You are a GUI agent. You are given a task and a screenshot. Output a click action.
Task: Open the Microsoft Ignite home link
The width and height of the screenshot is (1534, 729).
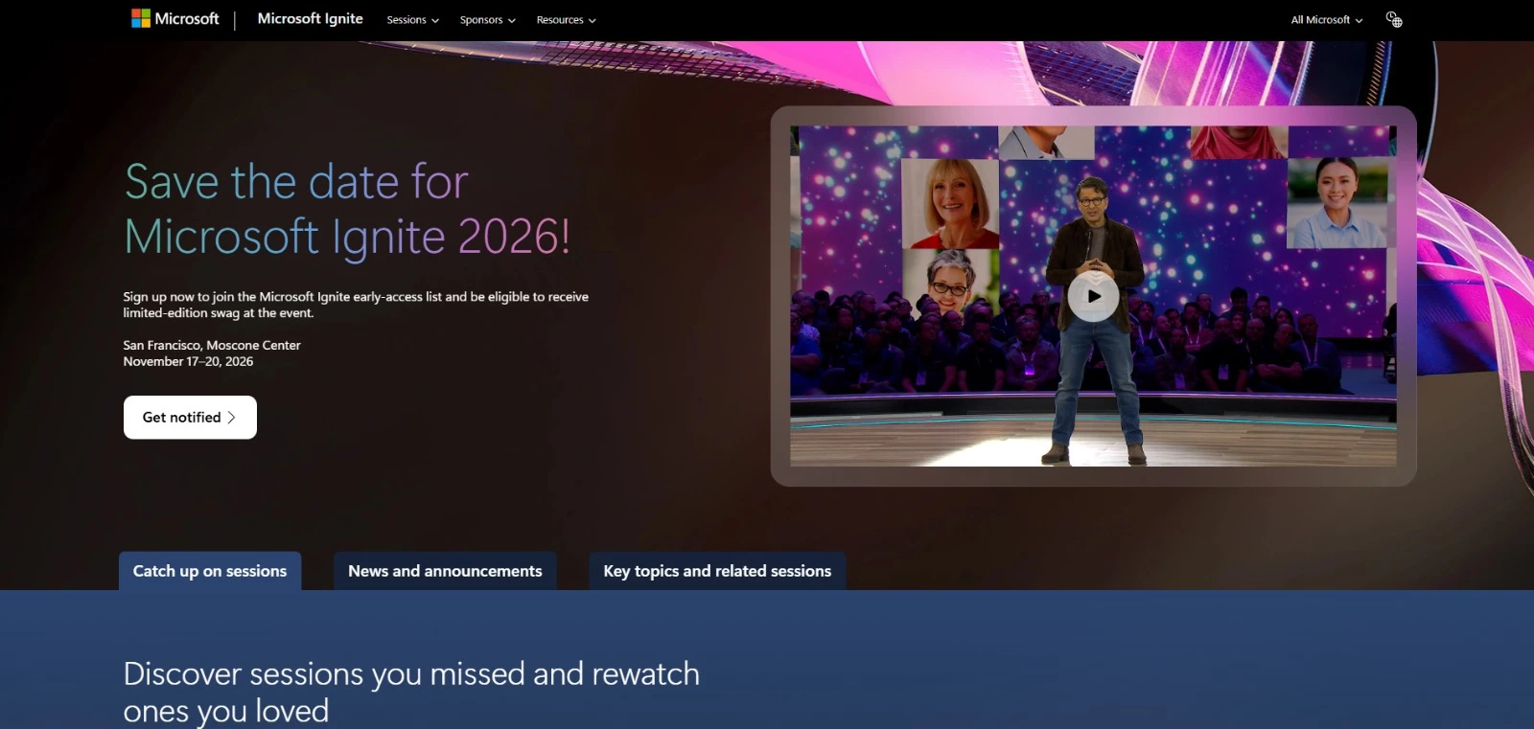310,18
